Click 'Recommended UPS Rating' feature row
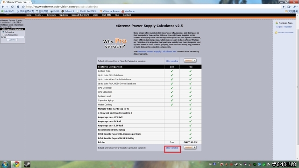Viewport: 299px width, 168px height. coord(149,130)
